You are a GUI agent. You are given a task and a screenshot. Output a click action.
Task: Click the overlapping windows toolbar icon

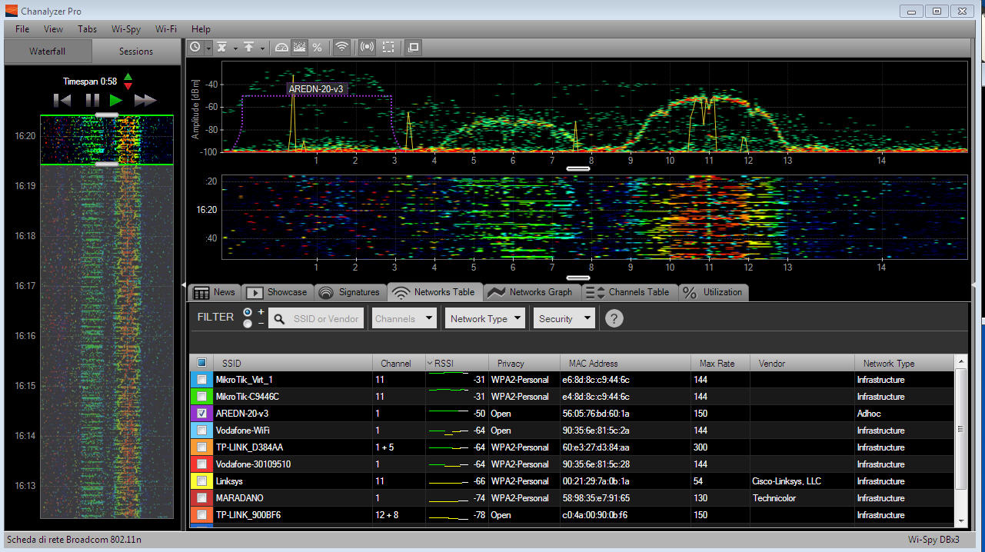pyautogui.click(x=414, y=47)
